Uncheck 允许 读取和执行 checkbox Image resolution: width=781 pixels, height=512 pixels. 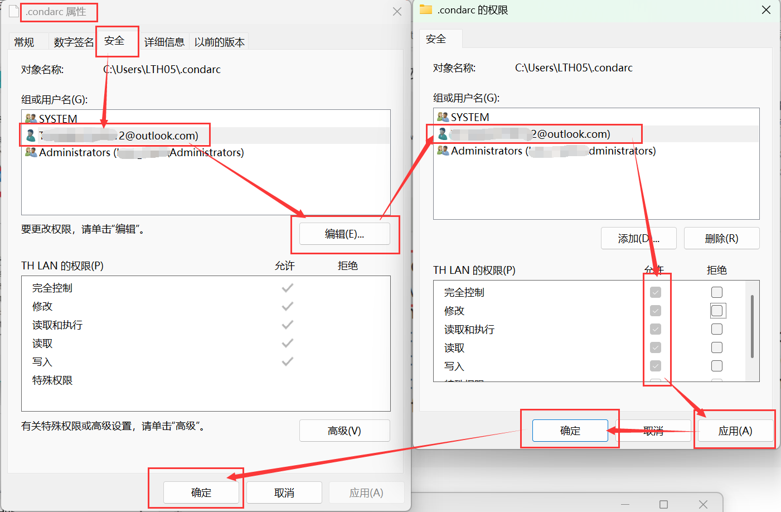(656, 329)
